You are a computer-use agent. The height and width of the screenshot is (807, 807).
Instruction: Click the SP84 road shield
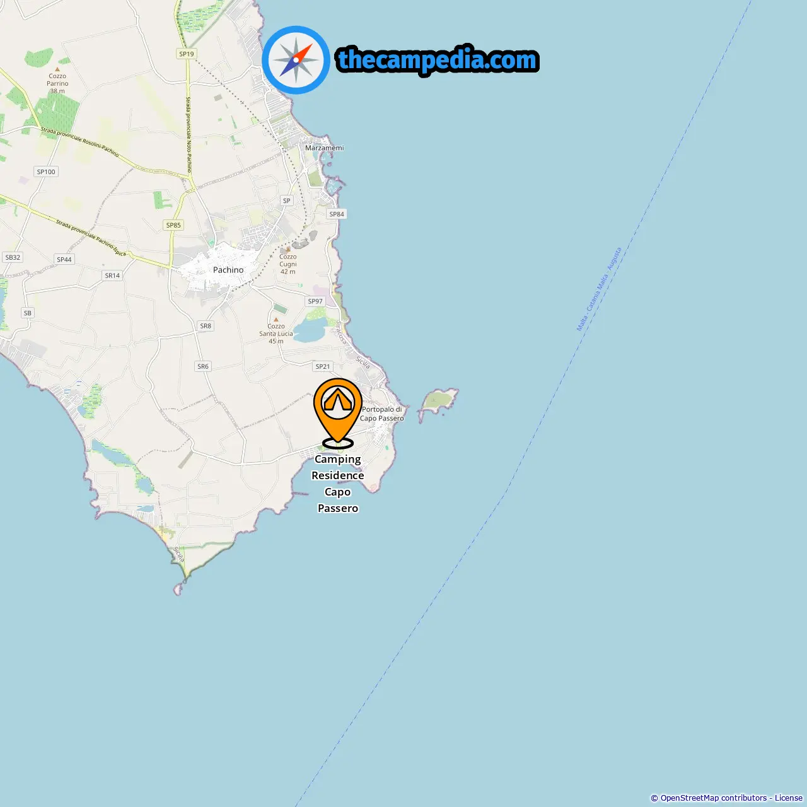point(337,214)
